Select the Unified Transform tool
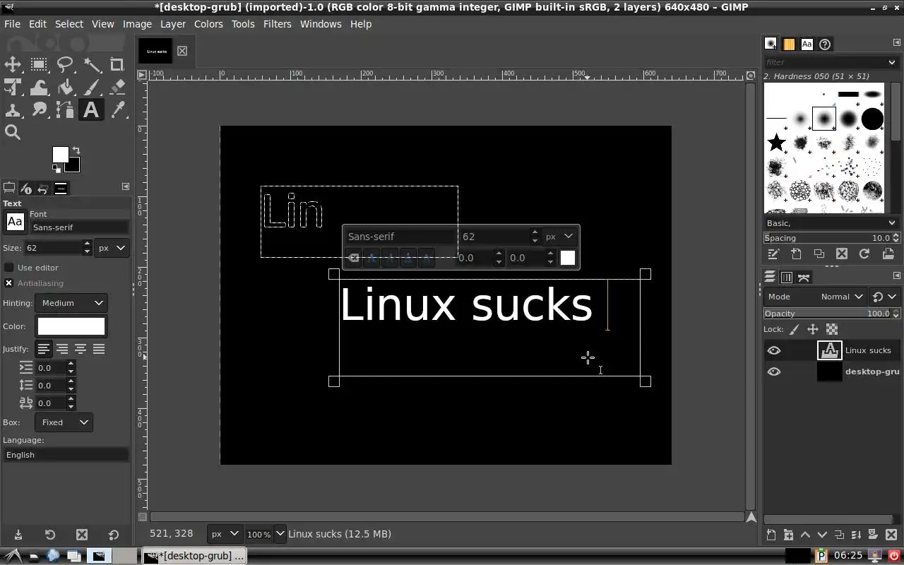Viewport: 904px width, 565px height. point(13,88)
